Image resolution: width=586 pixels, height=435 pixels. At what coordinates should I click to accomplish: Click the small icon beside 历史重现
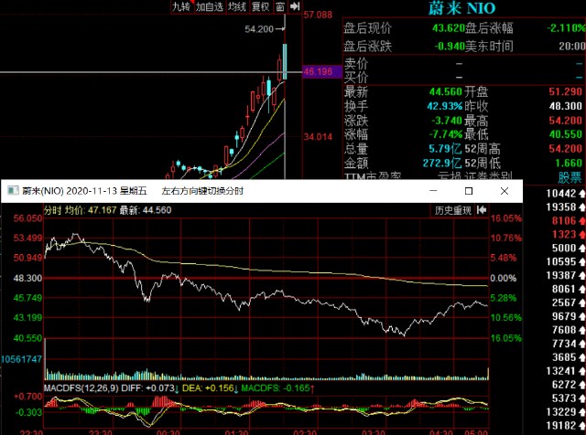pyautogui.click(x=480, y=210)
